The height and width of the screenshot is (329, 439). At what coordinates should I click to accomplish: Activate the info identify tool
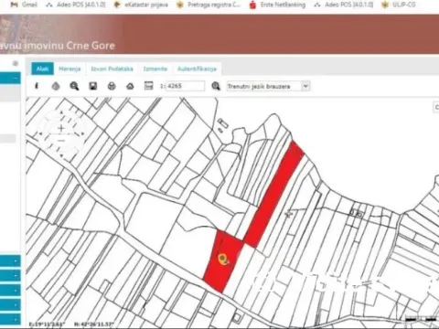(x=37, y=86)
